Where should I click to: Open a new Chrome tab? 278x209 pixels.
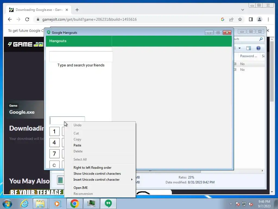click(x=77, y=10)
